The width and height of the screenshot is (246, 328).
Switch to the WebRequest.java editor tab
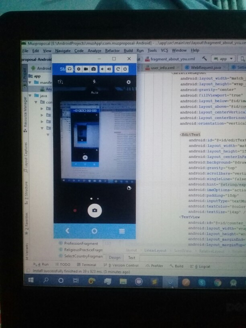[205, 68]
